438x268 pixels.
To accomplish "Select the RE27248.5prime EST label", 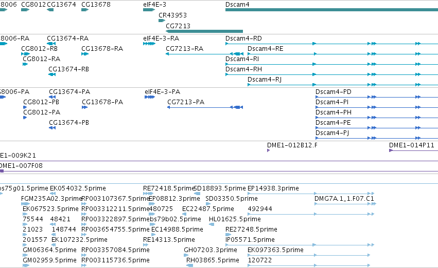I will pyautogui.click(x=251, y=230).
